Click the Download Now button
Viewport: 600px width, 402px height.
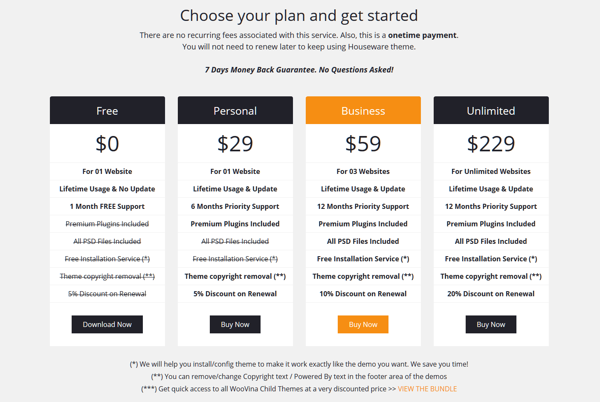[107, 324]
